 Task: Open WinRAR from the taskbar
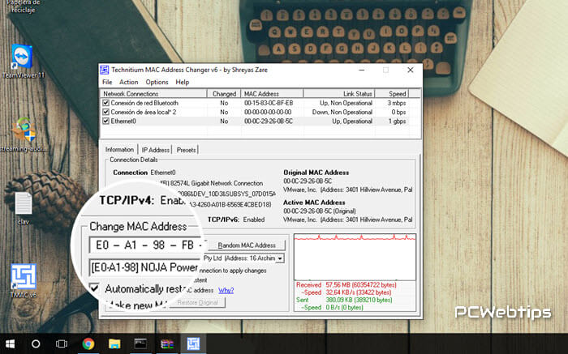(x=166, y=344)
